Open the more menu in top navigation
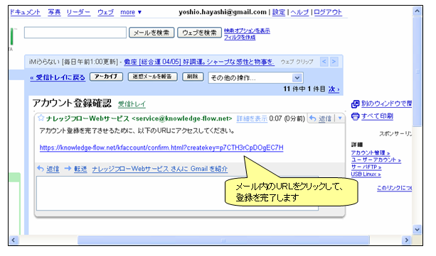This screenshot has width=436, height=256. click(131, 12)
